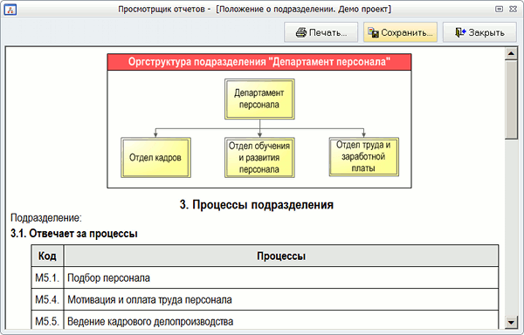The image size is (524, 335).
Task: Click the Сохранить... button
Action: point(400,32)
